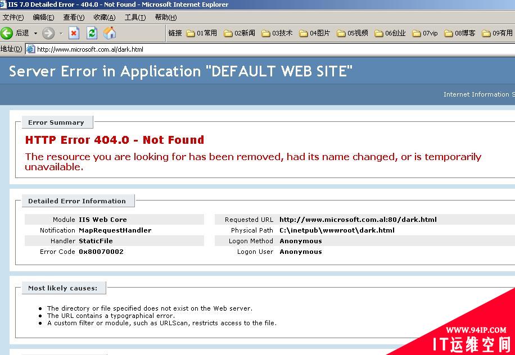Open the 03技术 links folder
Screen dimensions: 515x355
click(277, 33)
